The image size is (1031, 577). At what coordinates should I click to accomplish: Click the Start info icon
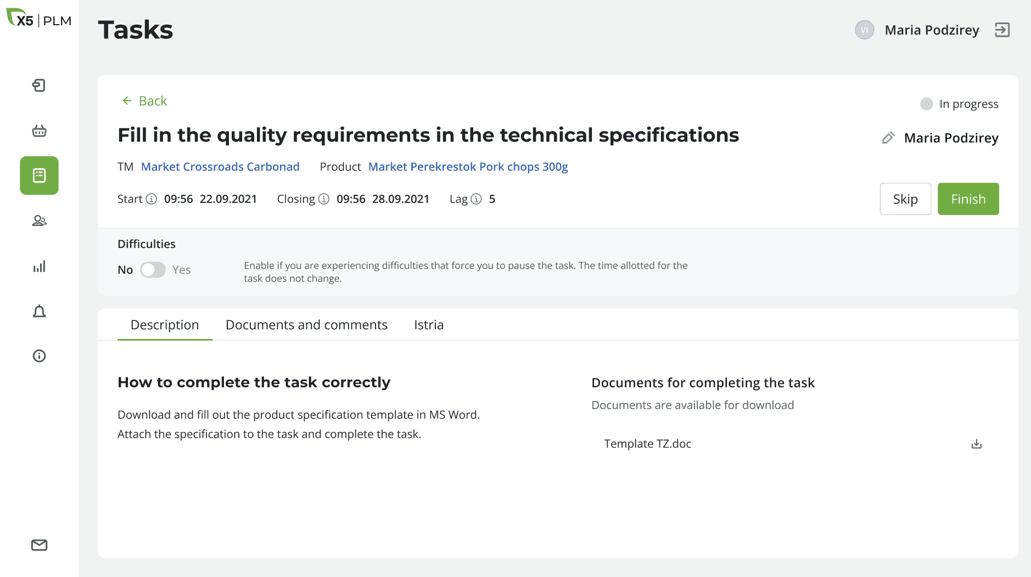click(x=152, y=199)
